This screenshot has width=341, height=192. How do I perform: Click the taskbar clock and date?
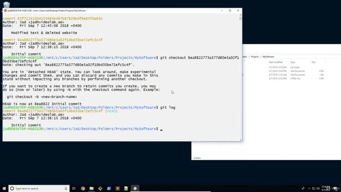coord(326,188)
